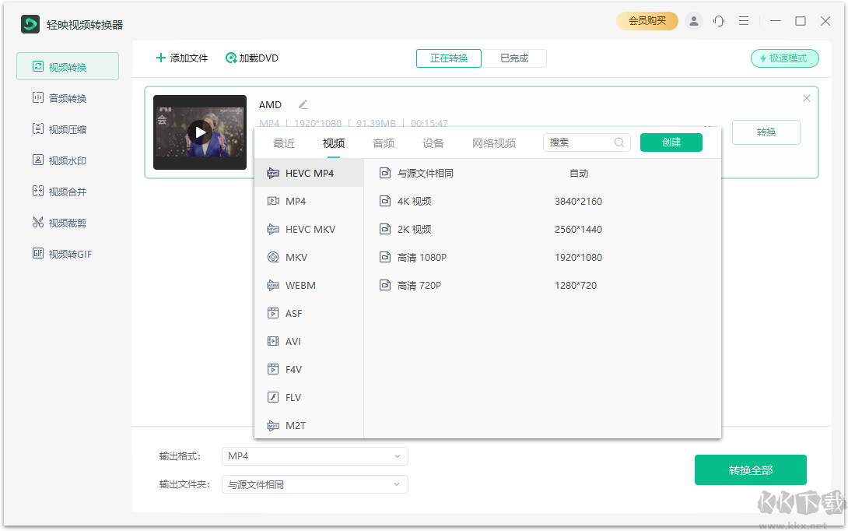Select WEBM format
The height and width of the screenshot is (531, 848).
coord(309,286)
